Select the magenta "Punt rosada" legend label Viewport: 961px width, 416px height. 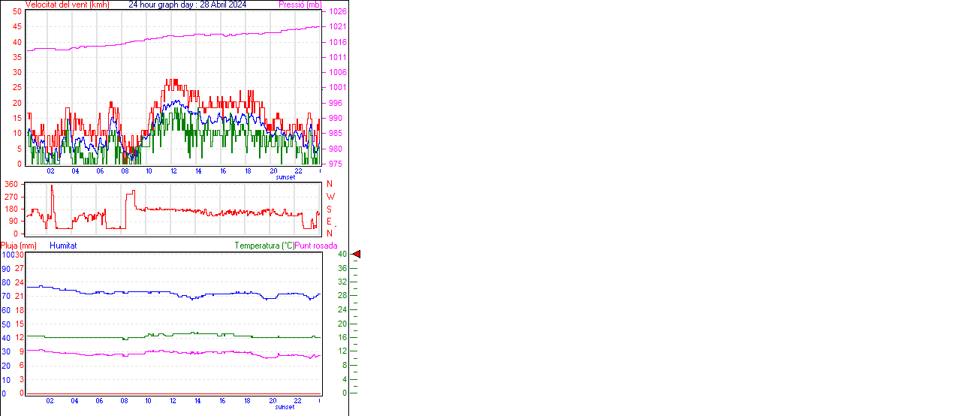pyautogui.click(x=316, y=246)
